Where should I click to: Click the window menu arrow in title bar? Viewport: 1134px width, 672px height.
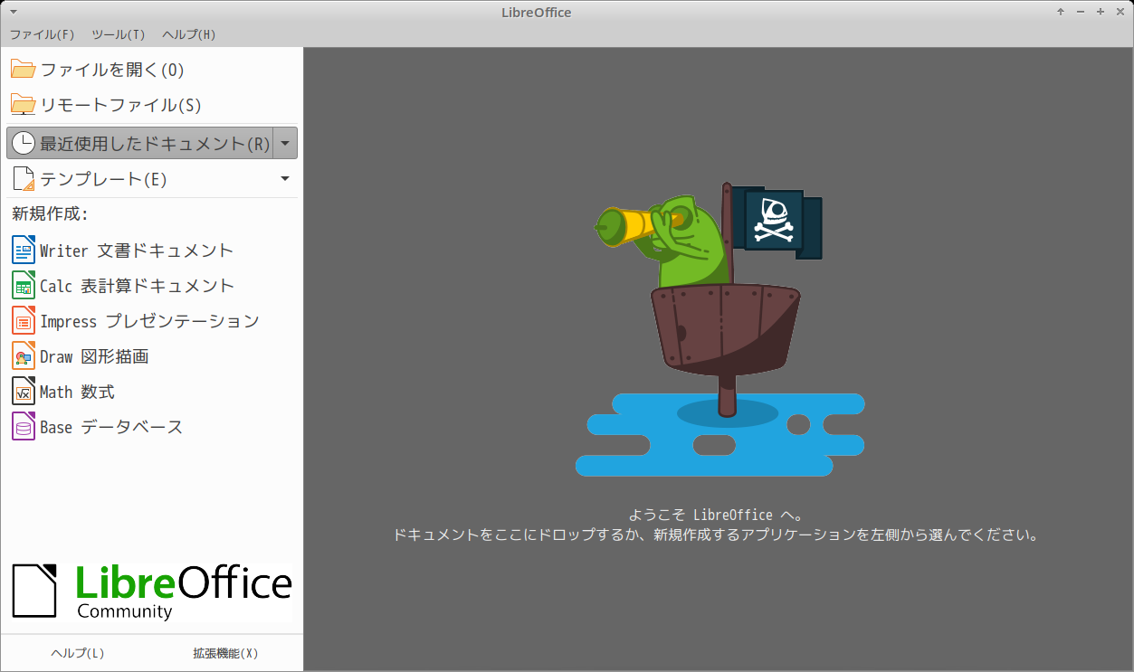(13, 12)
